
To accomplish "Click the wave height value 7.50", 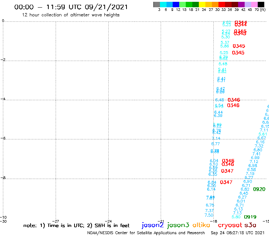I will 209,215.
